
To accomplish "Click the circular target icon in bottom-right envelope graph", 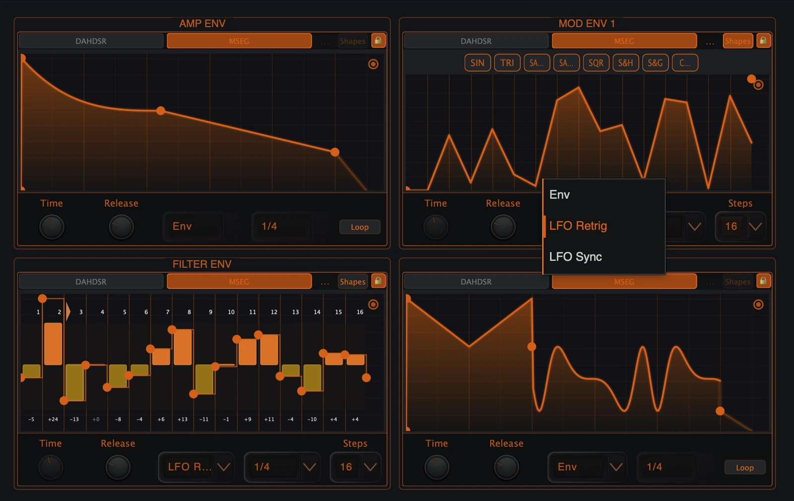I will (758, 305).
